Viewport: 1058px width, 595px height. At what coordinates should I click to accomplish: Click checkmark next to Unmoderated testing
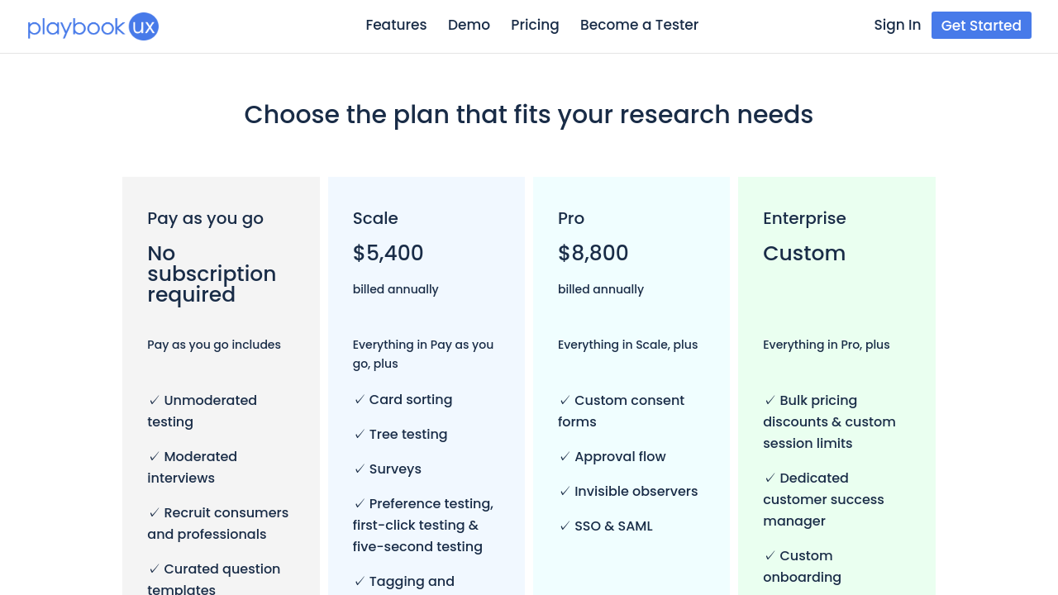click(155, 401)
